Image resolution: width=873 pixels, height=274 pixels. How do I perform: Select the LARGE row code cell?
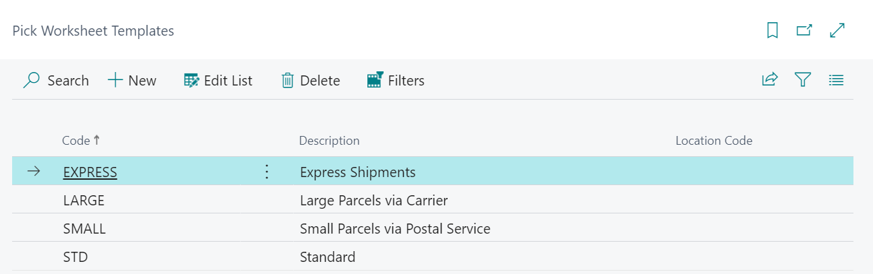tap(84, 201)
